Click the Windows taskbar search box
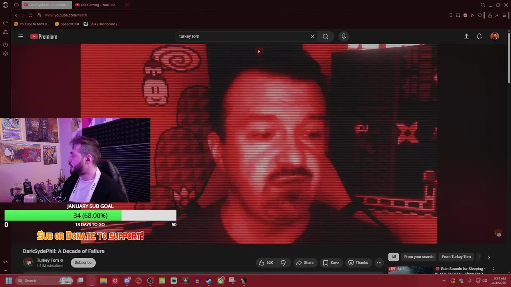The width and height of the screenshot is (511, 287). click(x=44, y=281)
